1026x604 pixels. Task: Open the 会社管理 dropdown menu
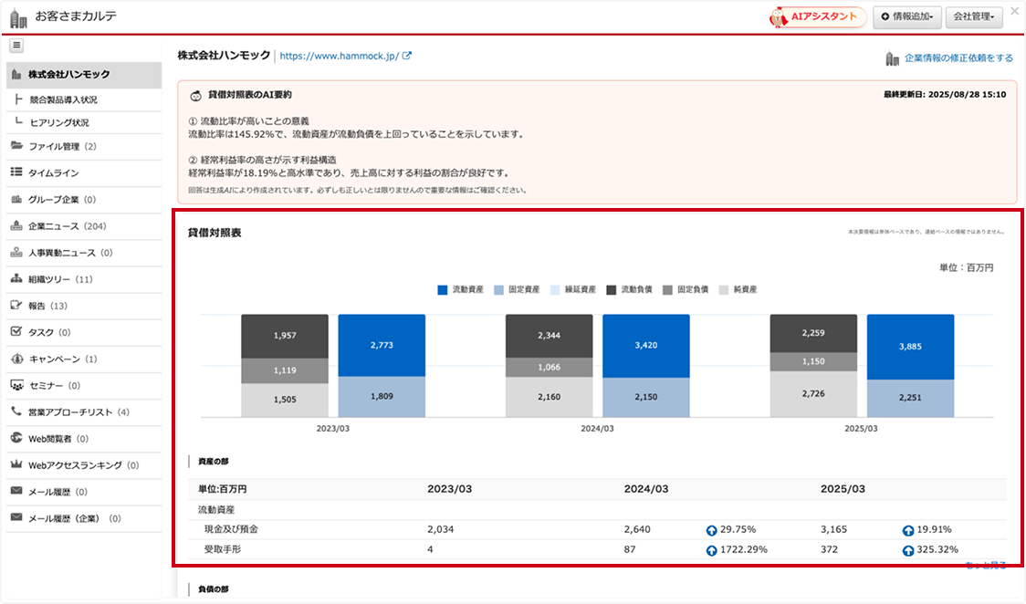click(975, 17)
